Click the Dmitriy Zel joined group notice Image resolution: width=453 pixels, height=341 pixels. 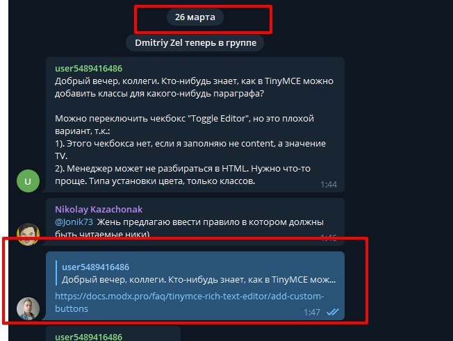(195, 43)
